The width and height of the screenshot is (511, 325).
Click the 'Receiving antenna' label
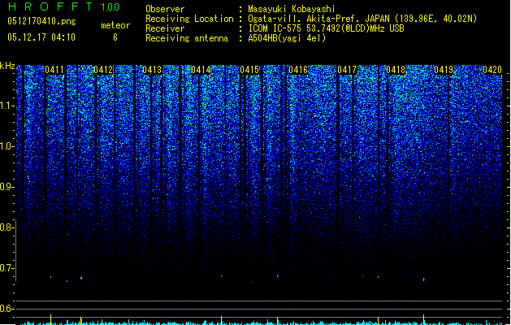pos(187,38)
